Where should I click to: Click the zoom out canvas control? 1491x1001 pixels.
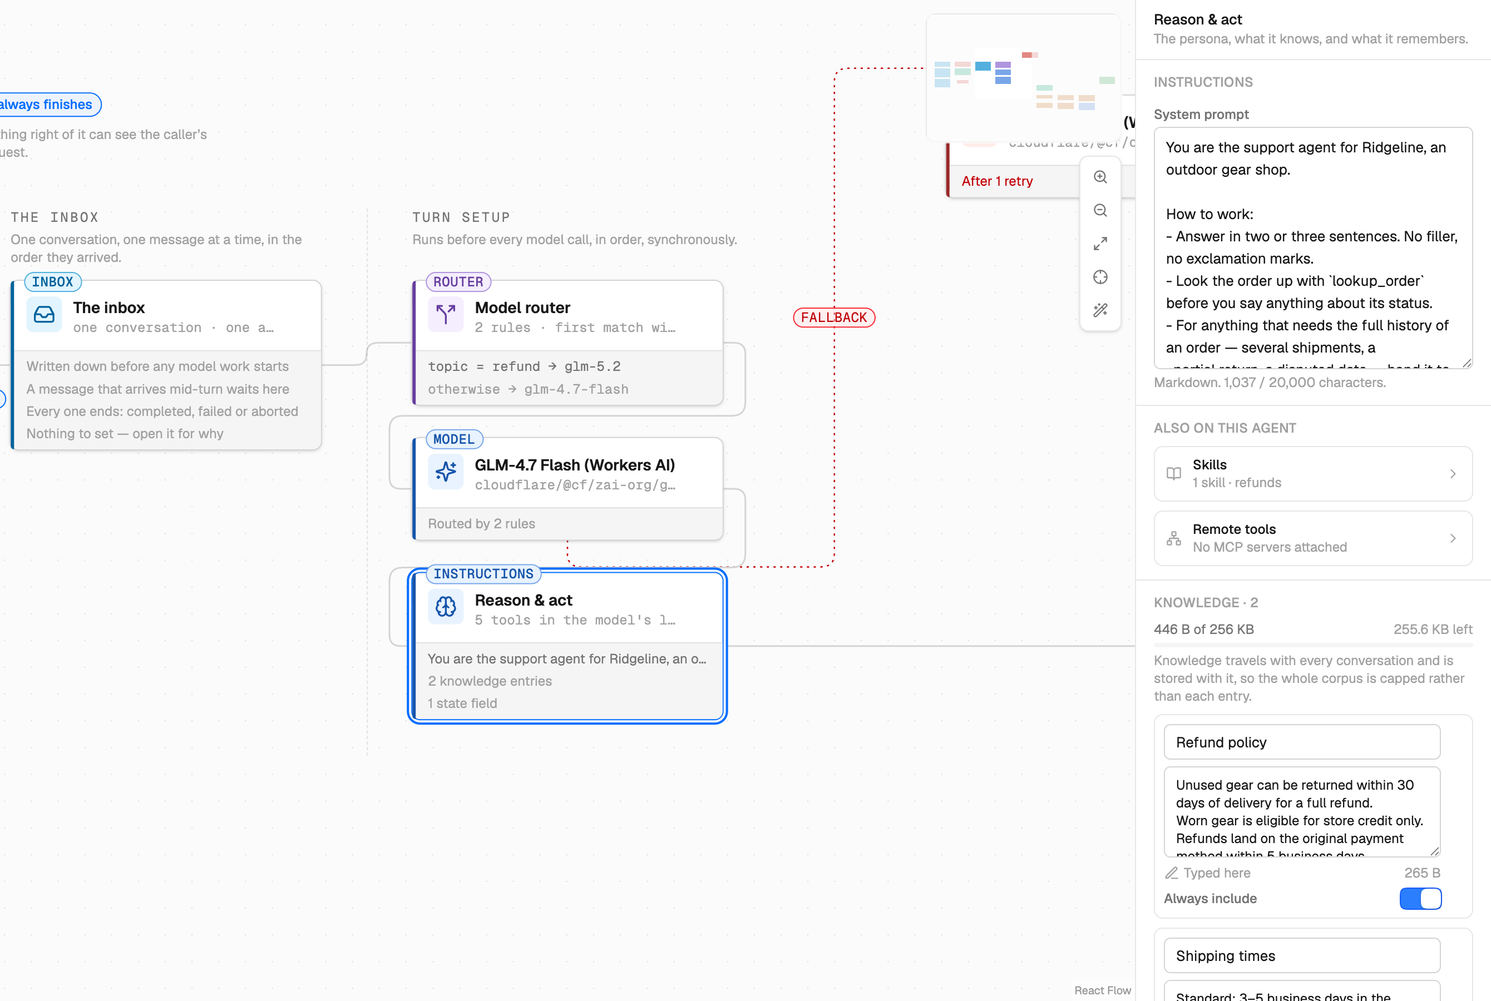click(x=1100, y=211)
